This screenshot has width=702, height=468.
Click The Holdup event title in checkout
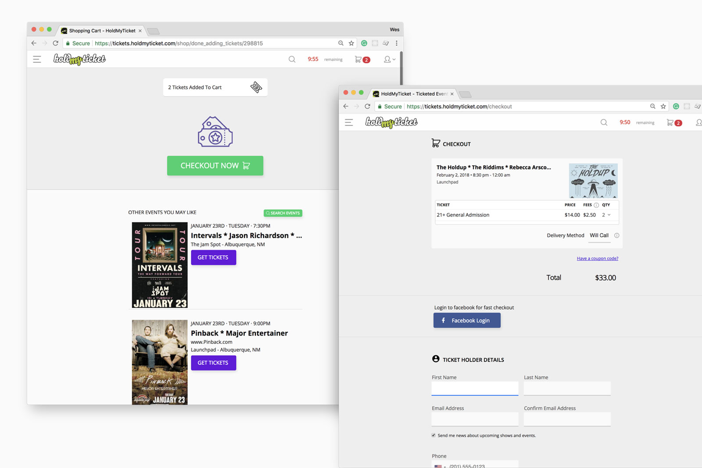point(494,167)
